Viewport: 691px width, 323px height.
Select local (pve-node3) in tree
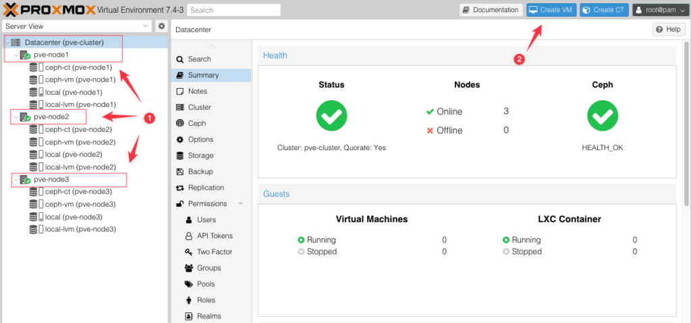[x=74, y=217]
